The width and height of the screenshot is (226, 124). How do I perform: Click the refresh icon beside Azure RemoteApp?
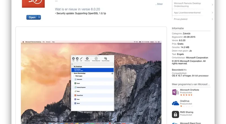[112, 73]
